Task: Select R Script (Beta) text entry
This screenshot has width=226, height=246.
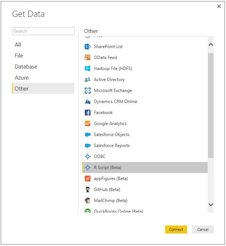Action: pyautogui.click(x=107, y=168)
